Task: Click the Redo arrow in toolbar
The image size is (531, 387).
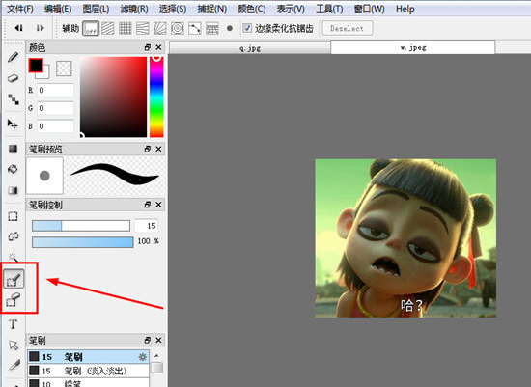Action: [x=41, y=28]
